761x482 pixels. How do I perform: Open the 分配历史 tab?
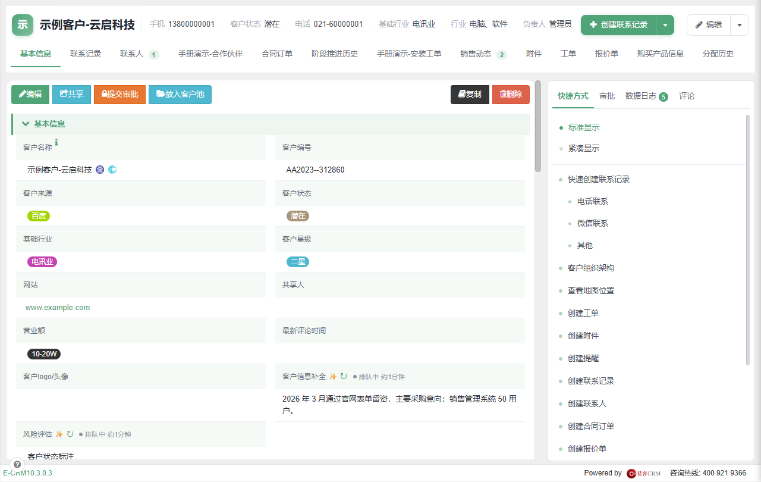click(x=718, y=54)
